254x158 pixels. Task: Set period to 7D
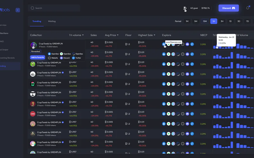click(247, 21)
